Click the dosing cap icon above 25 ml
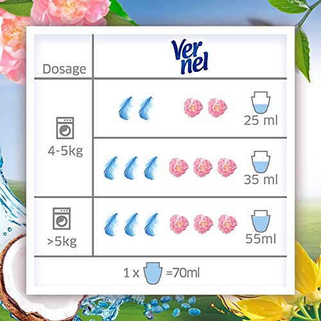Image resolution: width=321 pixels, height=321 pixels. point(261,103)
